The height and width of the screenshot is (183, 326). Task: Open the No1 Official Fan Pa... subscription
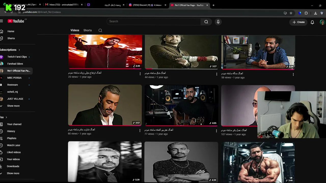16,71
